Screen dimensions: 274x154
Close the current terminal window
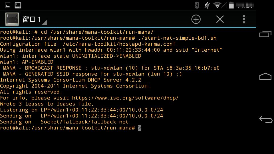click(220, 19)
